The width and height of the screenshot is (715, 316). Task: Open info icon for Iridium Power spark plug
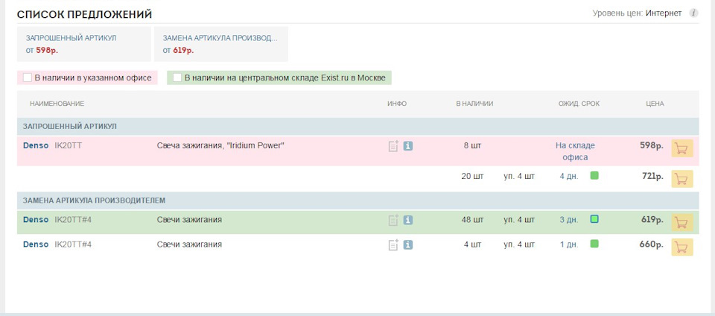coord(408,146)
